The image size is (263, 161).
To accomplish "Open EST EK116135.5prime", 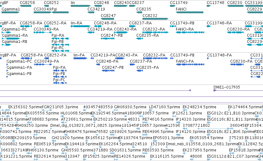I will [x=167, y=157].
